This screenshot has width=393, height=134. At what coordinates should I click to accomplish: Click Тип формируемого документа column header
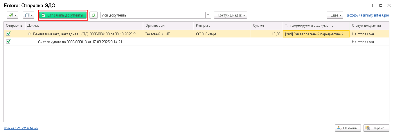coord(316,26)
